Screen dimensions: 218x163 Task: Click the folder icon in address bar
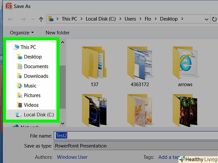pos(51,19)
